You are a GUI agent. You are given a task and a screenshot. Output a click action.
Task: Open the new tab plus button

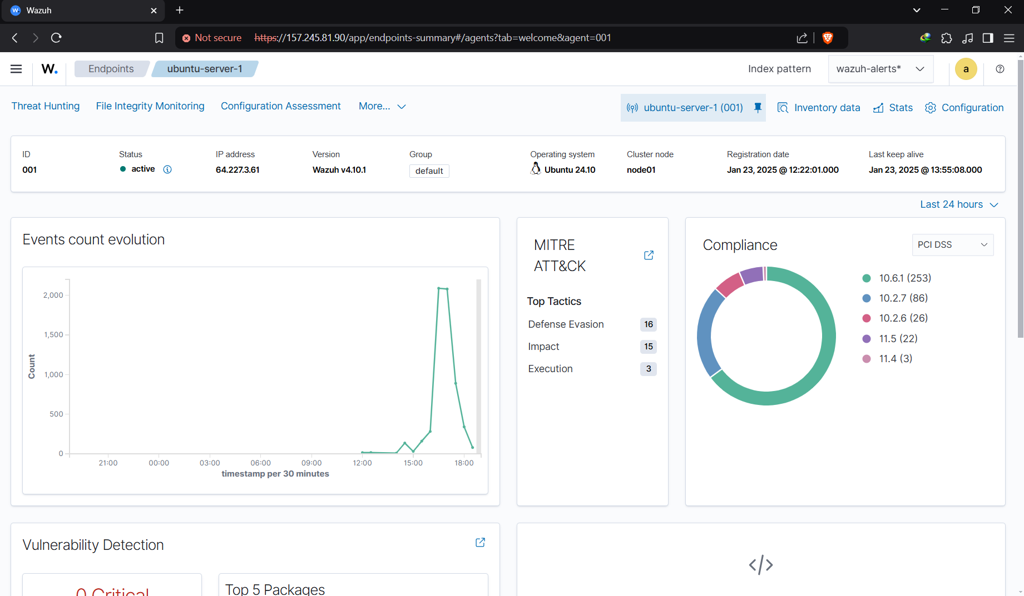(180, 10)
